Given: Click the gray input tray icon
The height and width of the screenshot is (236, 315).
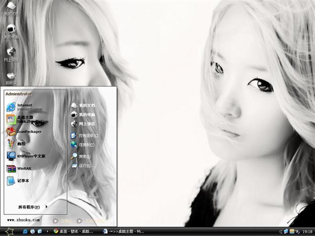Looking at the screenshot, I should pos(297,232).
